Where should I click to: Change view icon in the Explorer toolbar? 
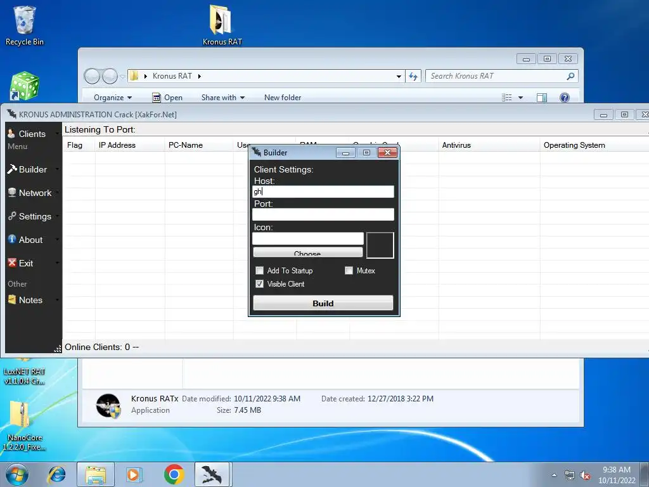pos(507,97)
